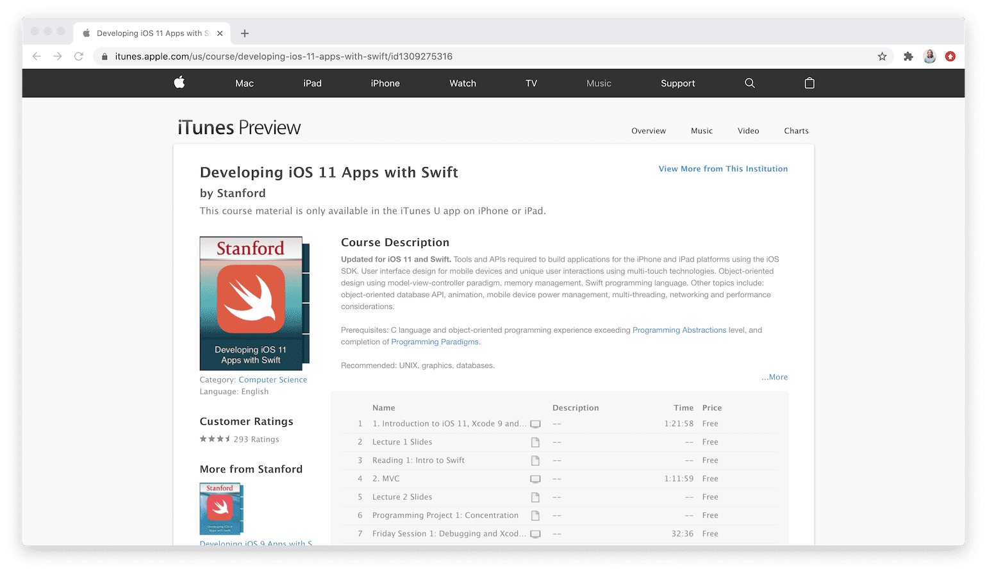The image size is (987, 573).
Task: Click the video icon beside "1. Introduction to iOS 11"
Action: (x=536, y=424)
